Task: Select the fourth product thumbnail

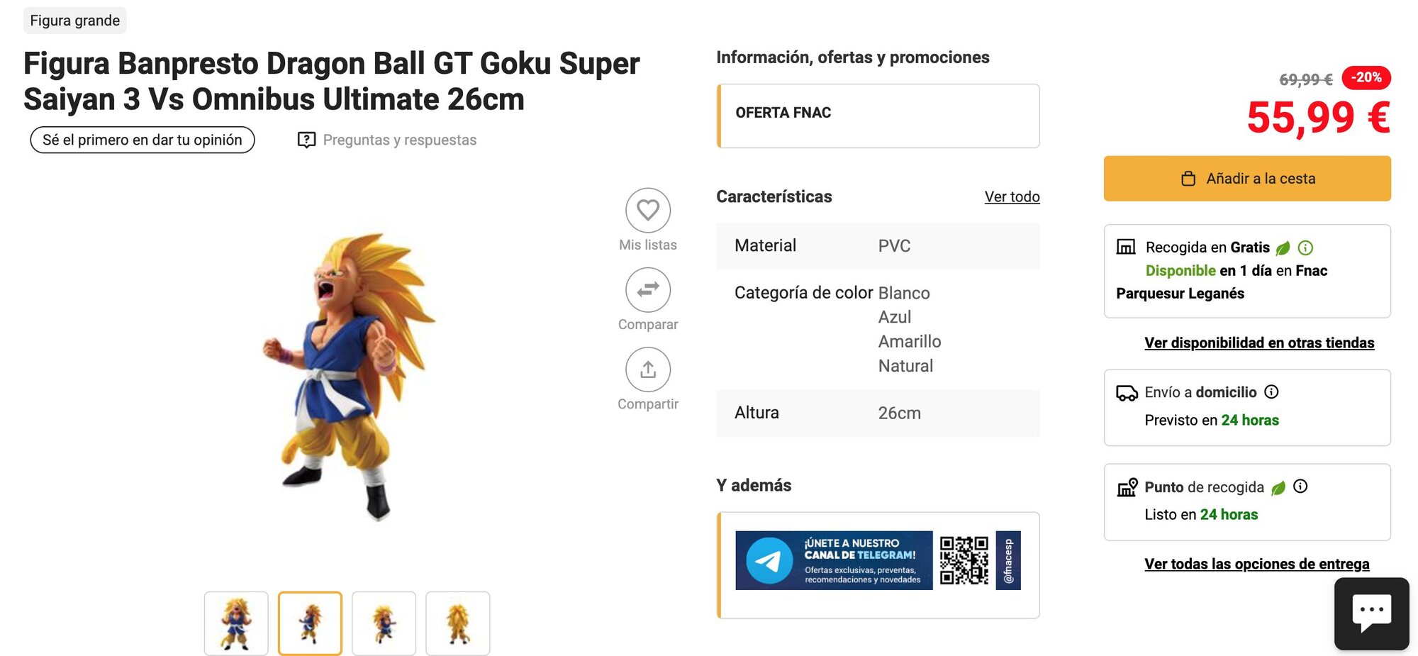Action: (x=457, y=623)
